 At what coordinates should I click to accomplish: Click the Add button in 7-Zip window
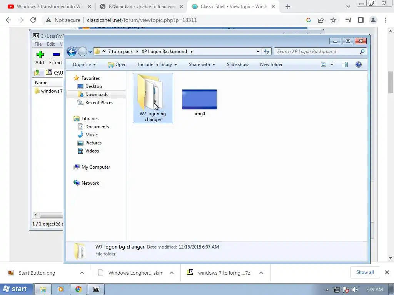coord(40,58)
